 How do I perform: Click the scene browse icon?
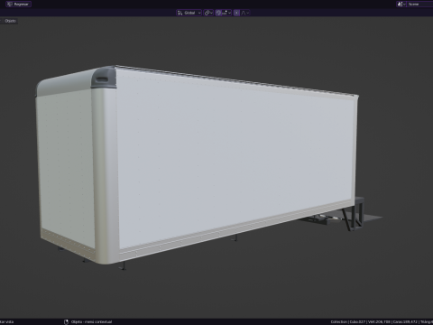click(x=401, y=5)
